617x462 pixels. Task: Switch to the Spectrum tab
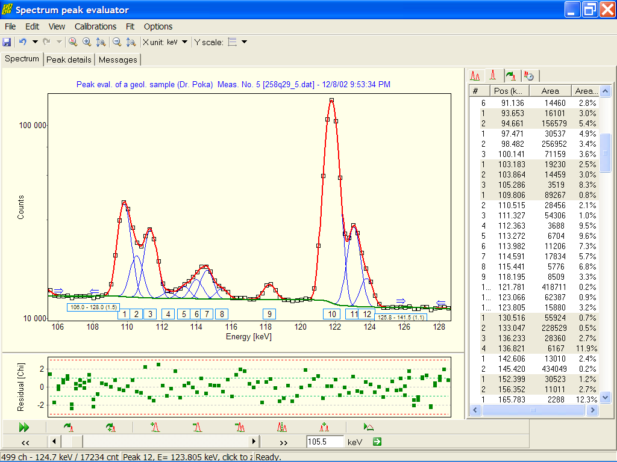[x=22, y=59]
